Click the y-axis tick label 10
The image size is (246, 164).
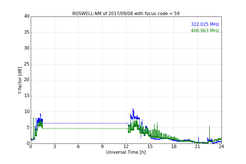tap(27, 112)
